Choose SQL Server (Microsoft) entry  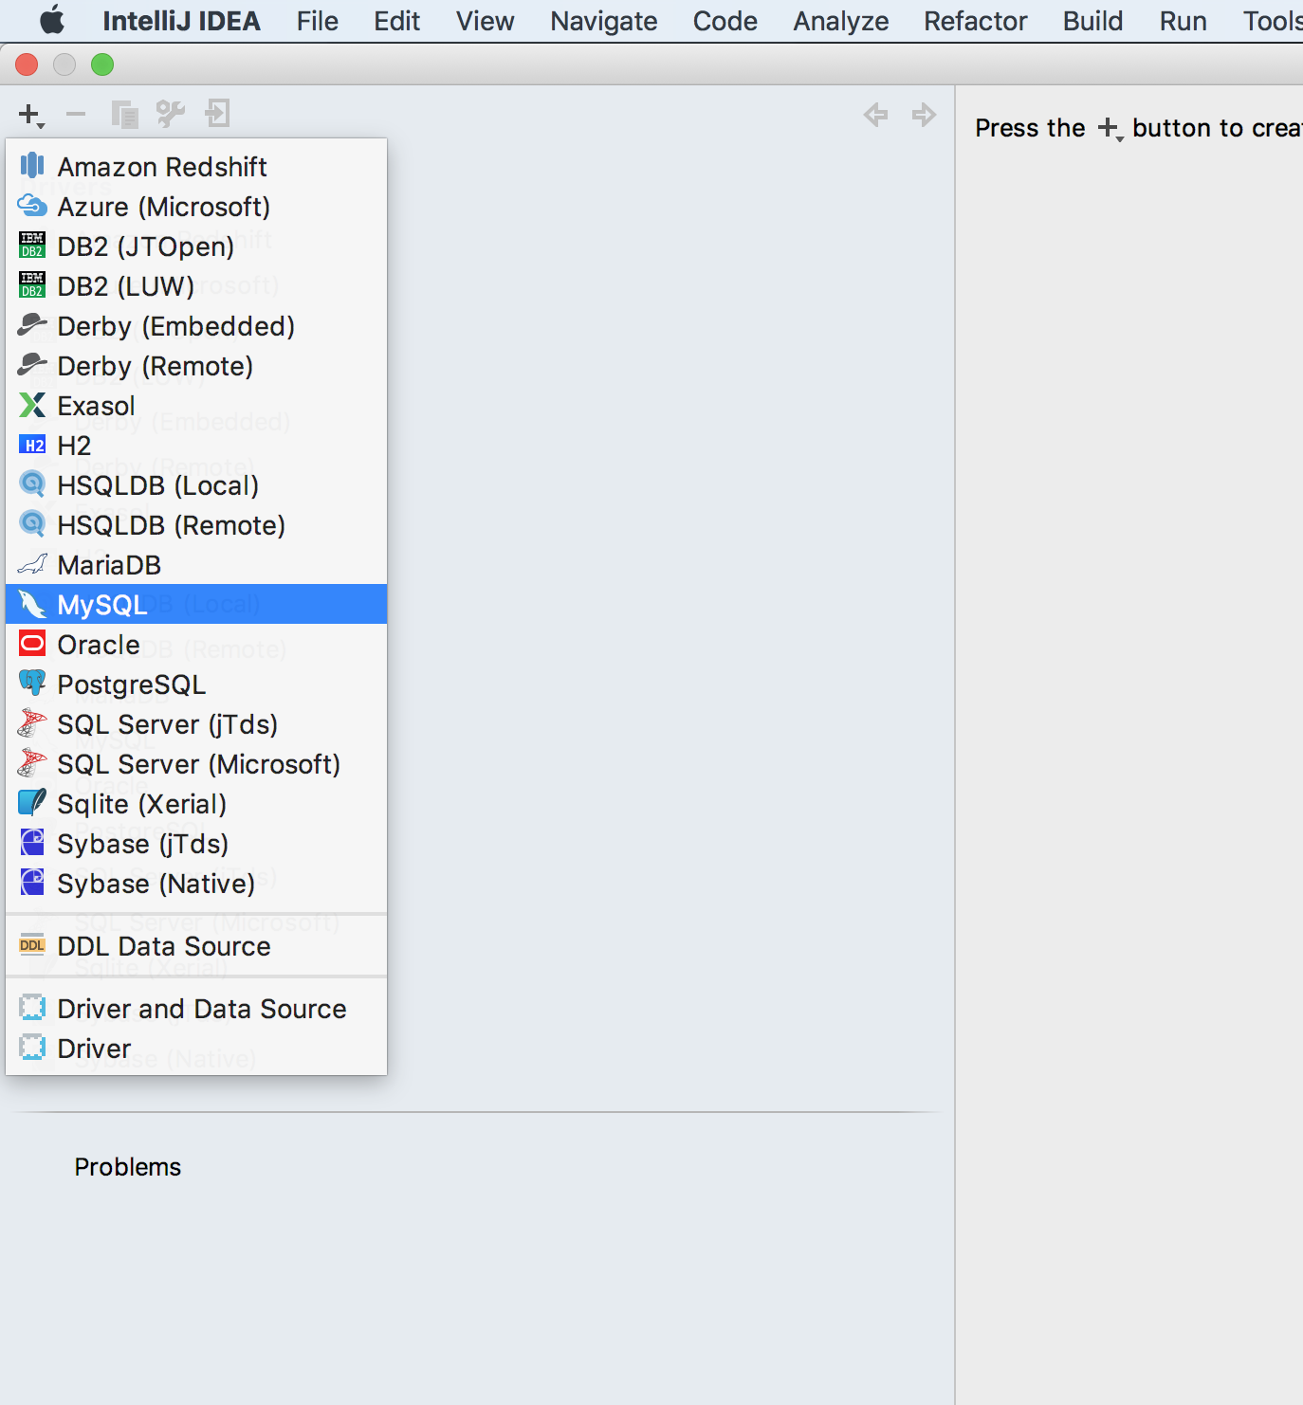click(x=196, y=764)
